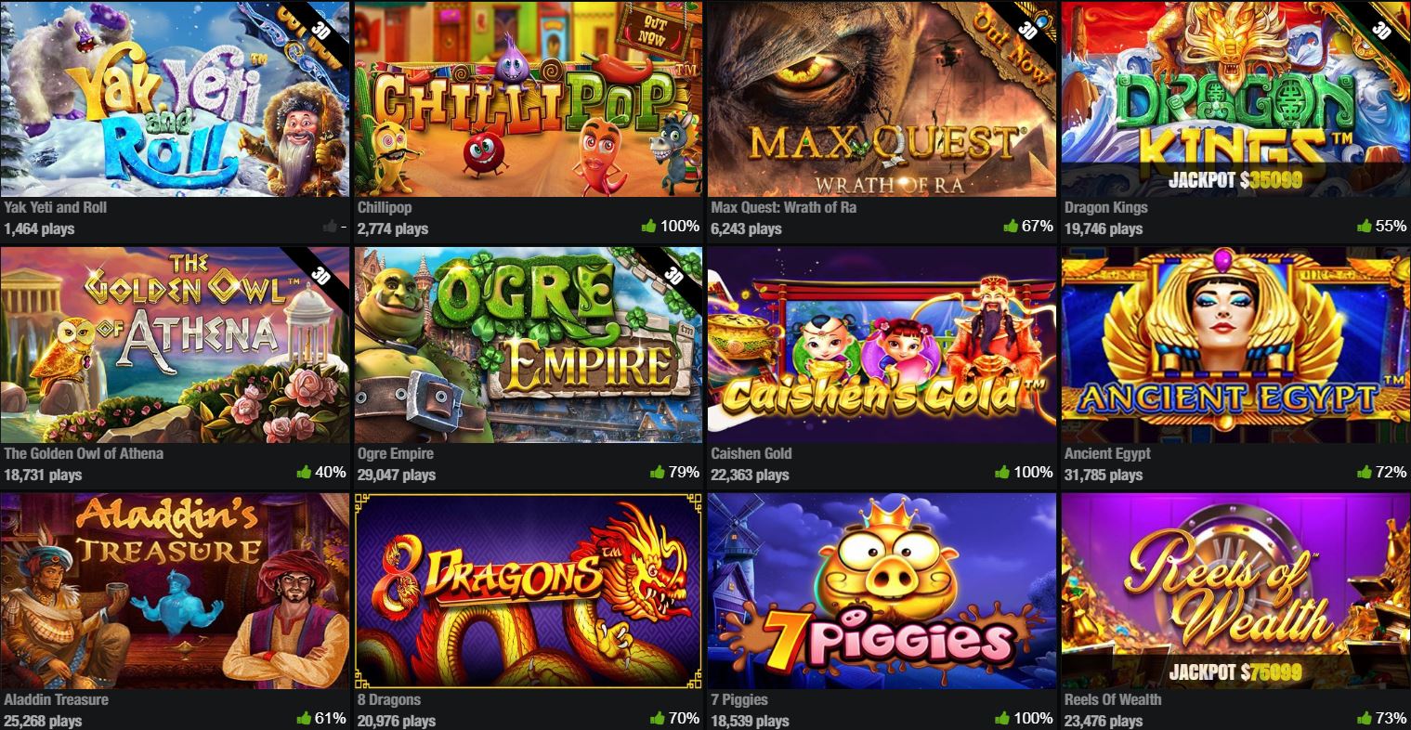The image size is (1411, 730).
Task: Click the thumbs-up icon under Aladdin Treasure
Action: click(x=304, y=718)
